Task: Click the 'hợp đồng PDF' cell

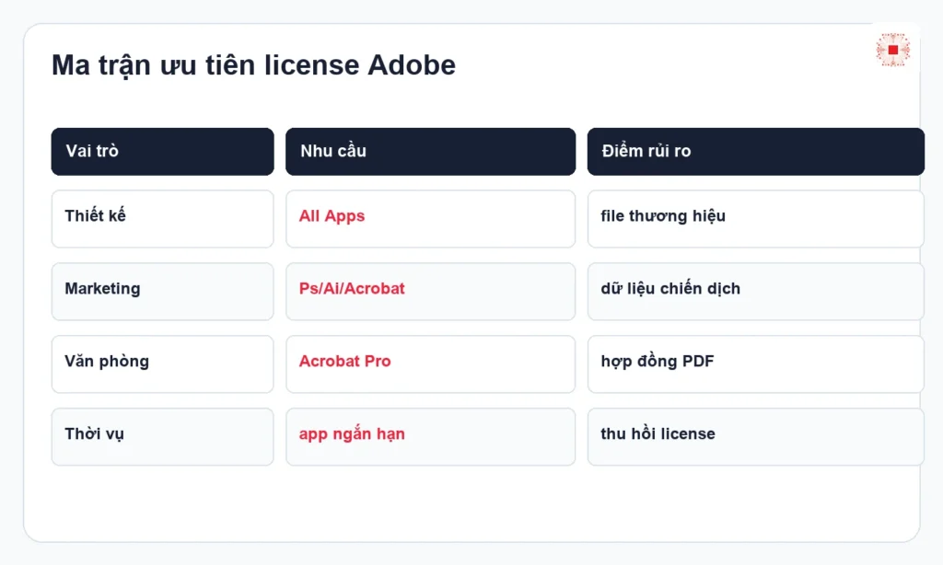Action: 756,364
